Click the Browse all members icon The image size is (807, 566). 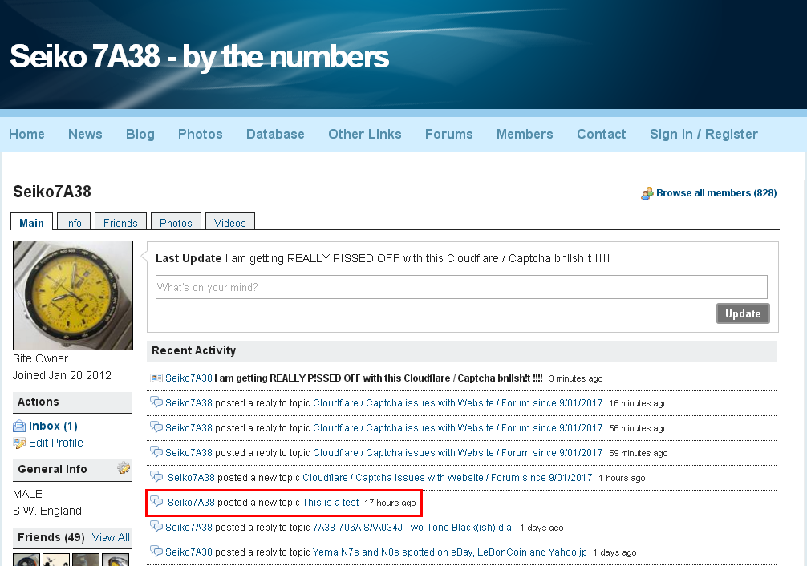click(x=647, y=193)
